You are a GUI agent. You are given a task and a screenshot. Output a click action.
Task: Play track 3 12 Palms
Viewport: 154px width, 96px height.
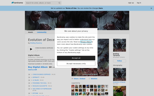coord(29,80)
